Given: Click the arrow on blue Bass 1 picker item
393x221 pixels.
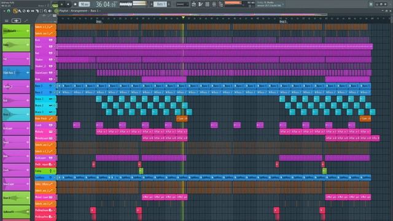Looking at the screenshot, I should coord(28,72).
